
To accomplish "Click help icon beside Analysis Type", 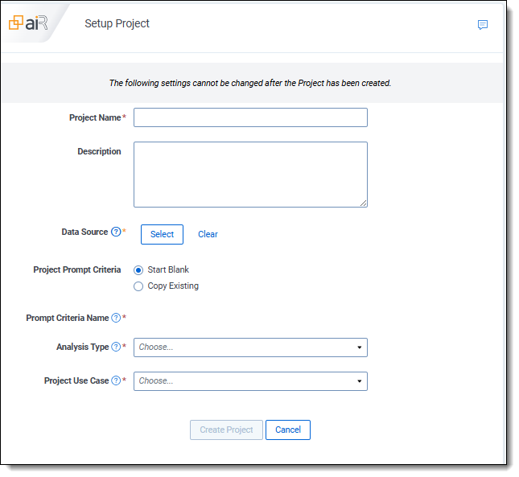I will (x=116, y=347).
